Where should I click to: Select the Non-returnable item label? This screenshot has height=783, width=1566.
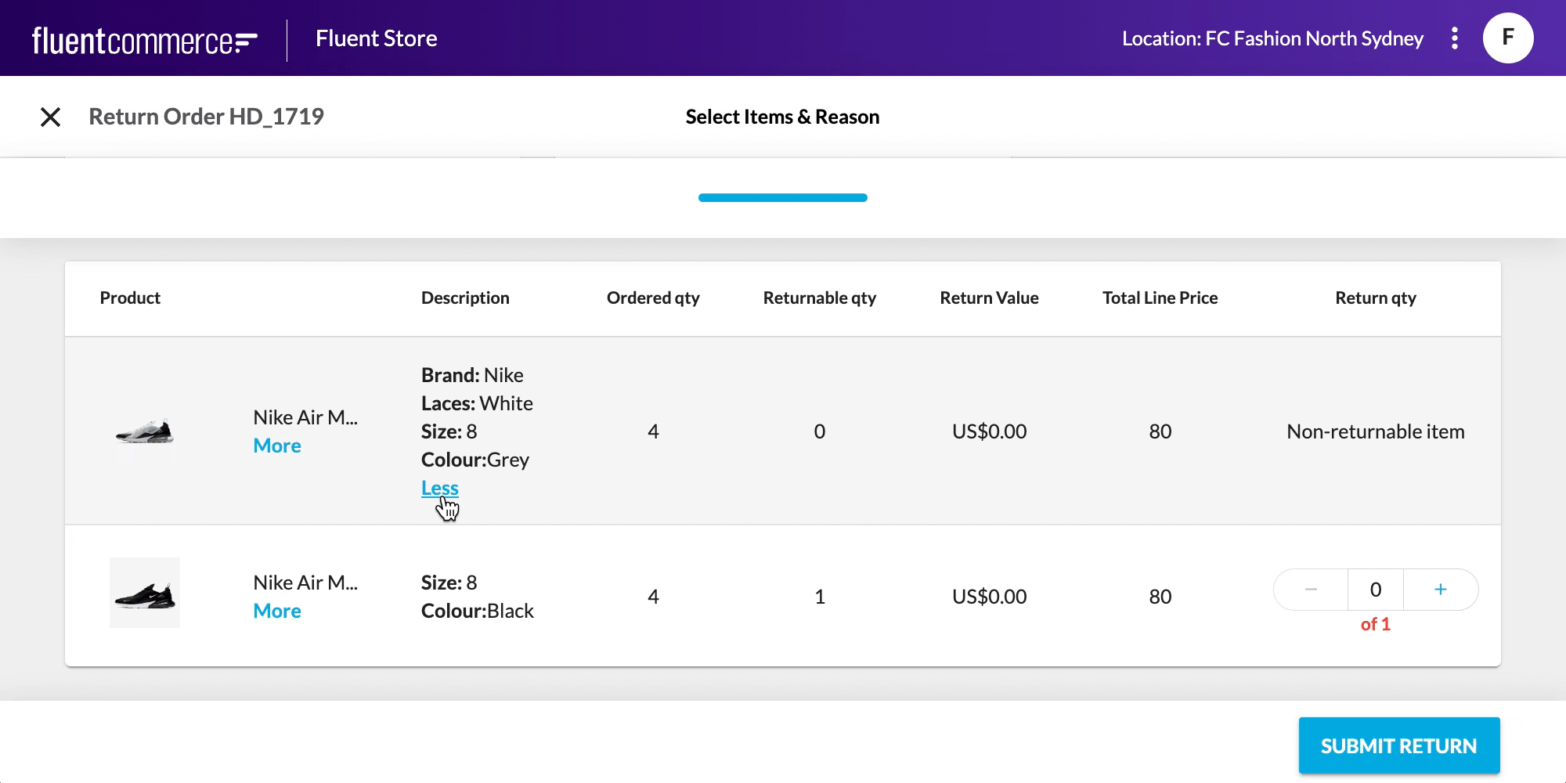1375,431
